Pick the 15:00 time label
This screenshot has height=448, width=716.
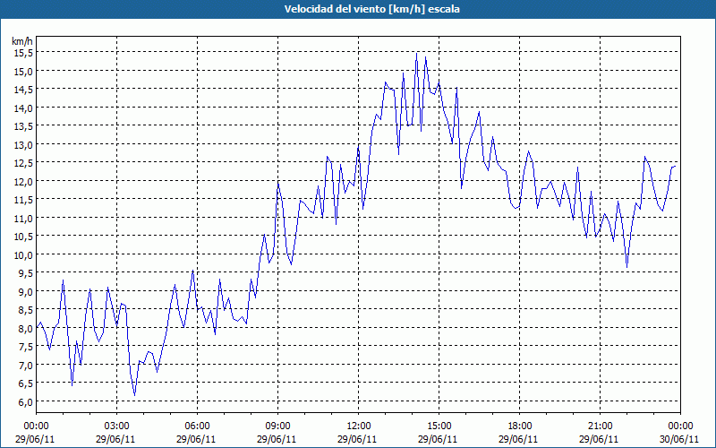[x=439, y=426]
